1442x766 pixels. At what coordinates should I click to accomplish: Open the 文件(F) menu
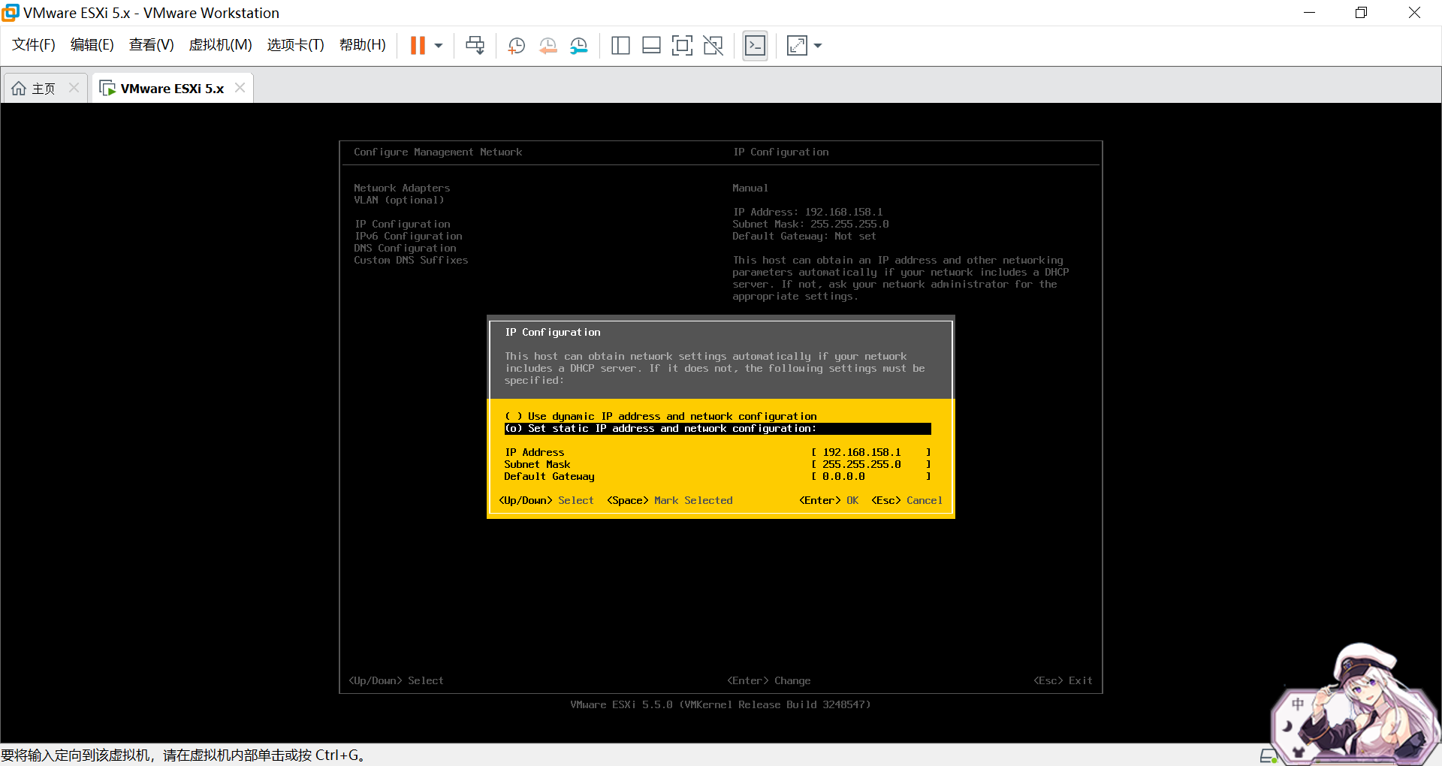34,45
